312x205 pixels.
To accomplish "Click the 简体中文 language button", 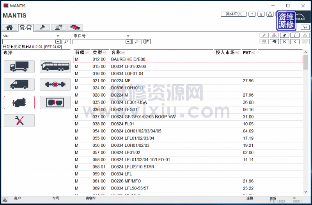I will click(x=234, y=14).
